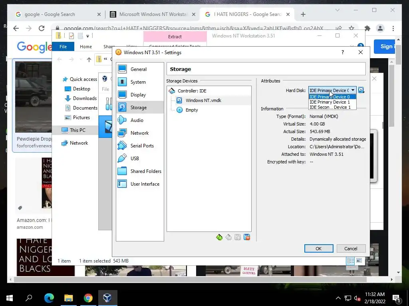Click Cancel button in Settings dialog
This screenshot has width=409, height=306.
(x=351, y=249)
